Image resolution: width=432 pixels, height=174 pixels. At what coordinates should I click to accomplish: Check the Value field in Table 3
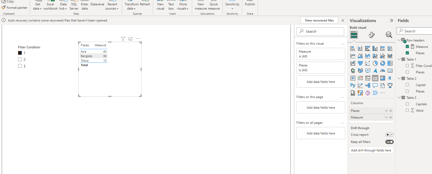[407, 110]
